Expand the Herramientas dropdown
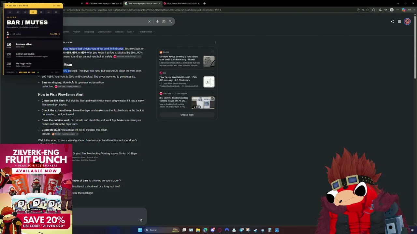Screen dimensions: 417x234 coord(146,32)
